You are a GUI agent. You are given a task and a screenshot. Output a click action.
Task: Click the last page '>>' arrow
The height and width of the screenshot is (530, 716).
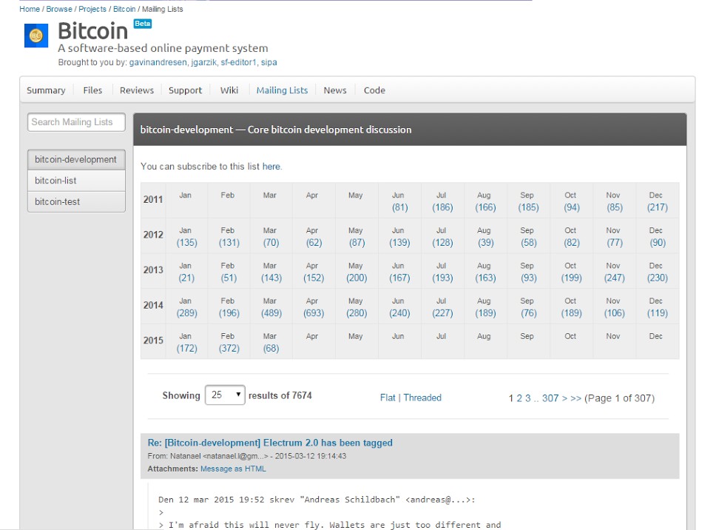575,398
